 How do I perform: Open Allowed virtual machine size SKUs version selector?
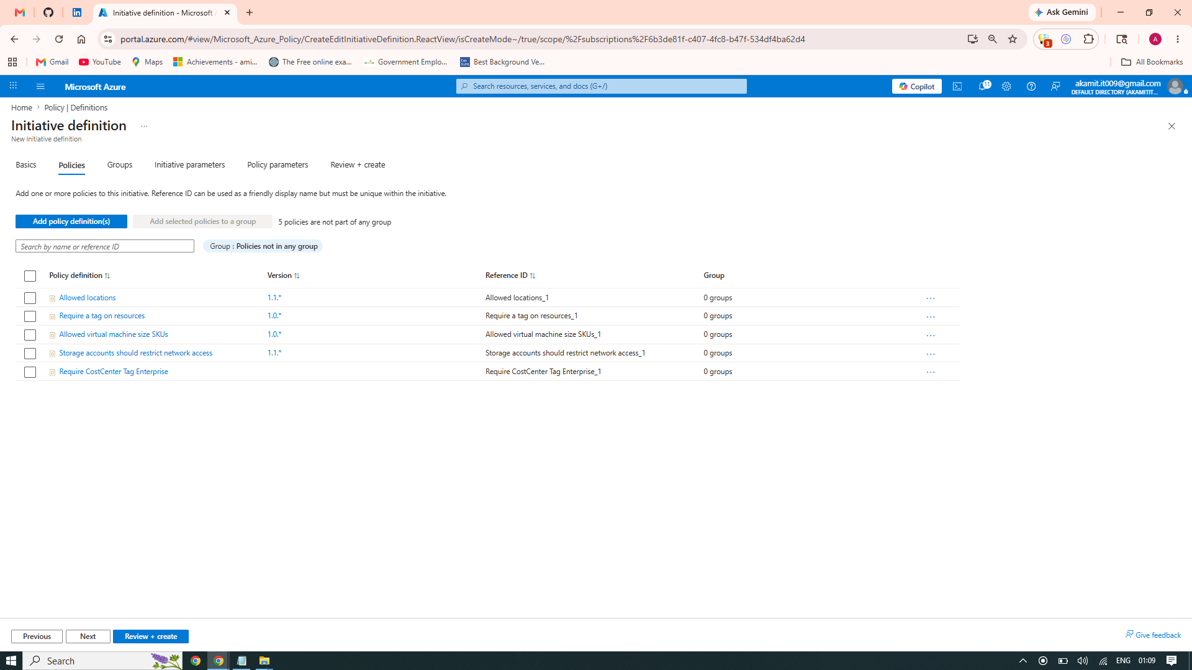(x=274, y=334)
